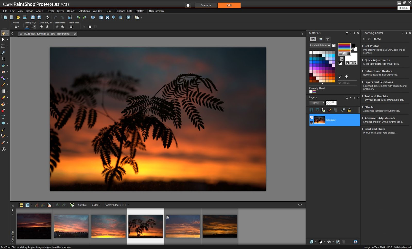Toggle RAW/JPG Pairs to ON
This screenshot has width=412, height=249.
click(x=117, y=205)
